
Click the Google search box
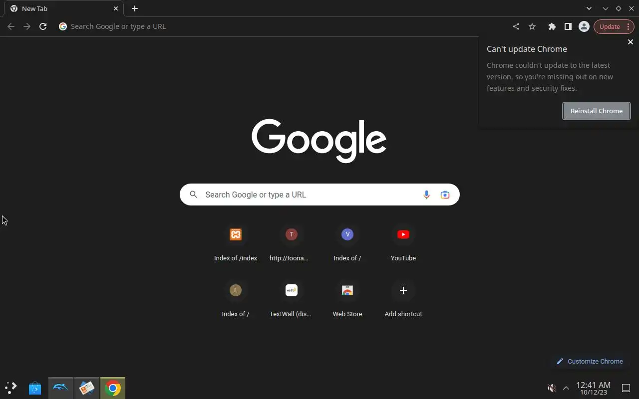click(319, 195)
